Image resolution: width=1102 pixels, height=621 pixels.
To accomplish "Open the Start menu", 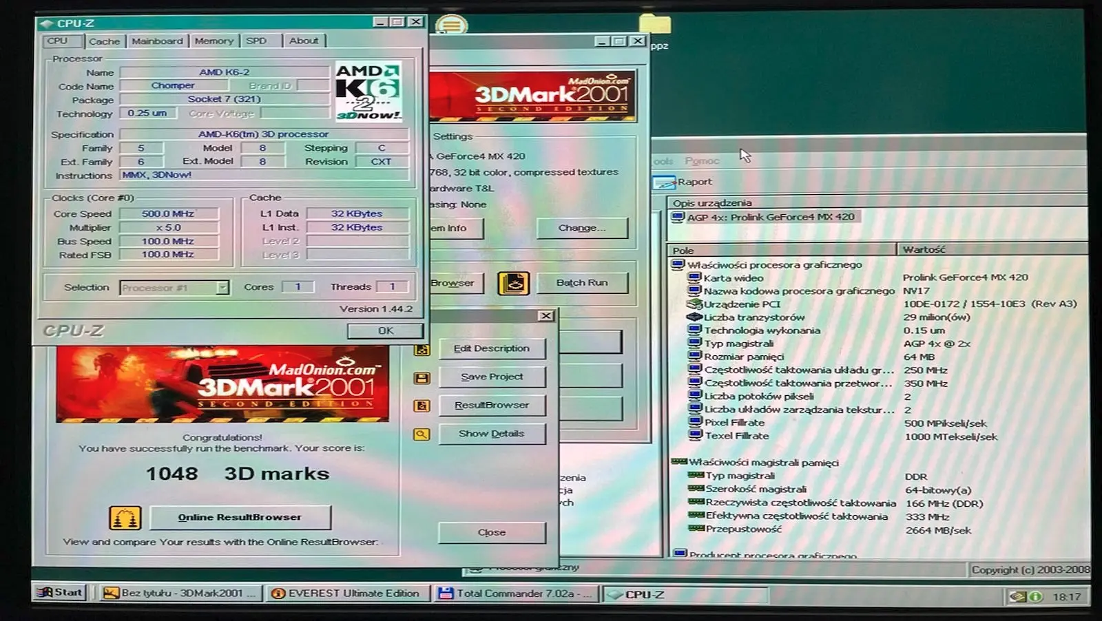I will (x=59, y=593).
